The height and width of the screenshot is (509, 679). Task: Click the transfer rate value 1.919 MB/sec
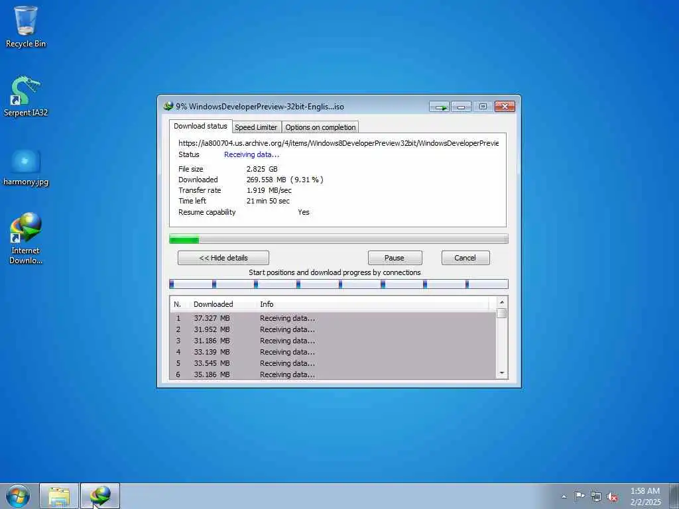[x=269, y=190]
